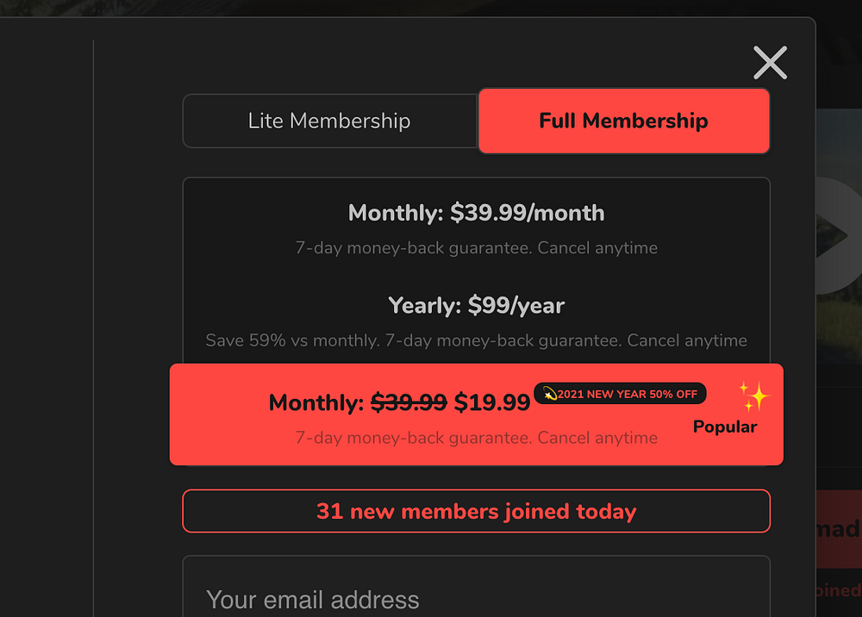862x617 pixels.
Task: Click the dark backdrop above the dialog
Action: [x=431, y=7]
